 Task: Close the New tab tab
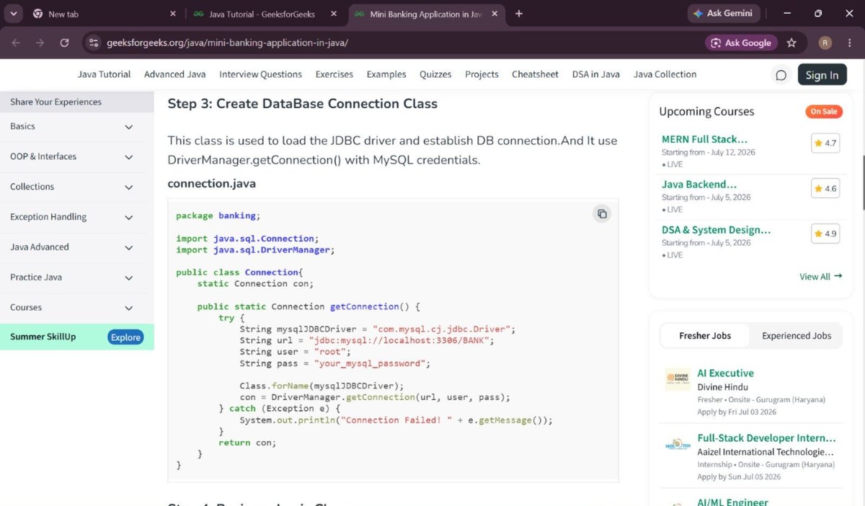point(173,14)
